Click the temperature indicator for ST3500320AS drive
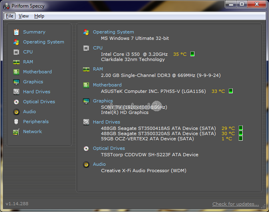 [x=241, y=133]
